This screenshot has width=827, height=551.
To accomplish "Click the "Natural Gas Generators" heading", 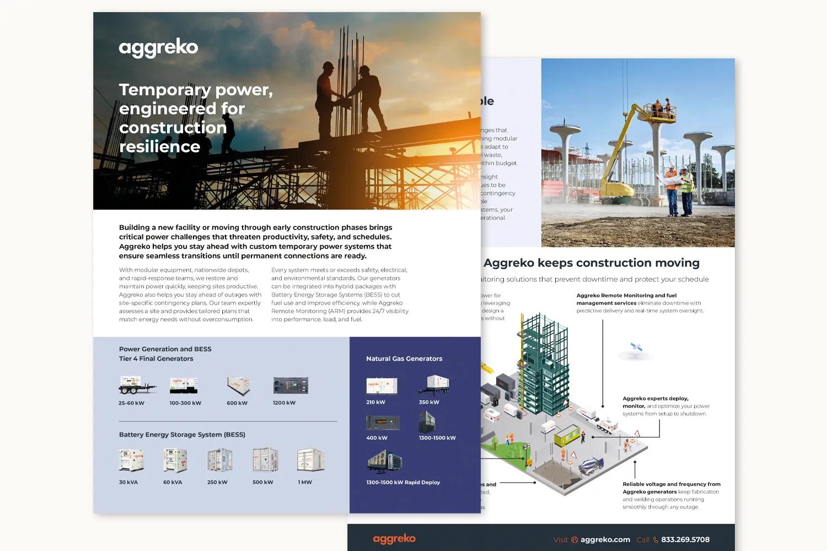I will click(x=404, y=359).
